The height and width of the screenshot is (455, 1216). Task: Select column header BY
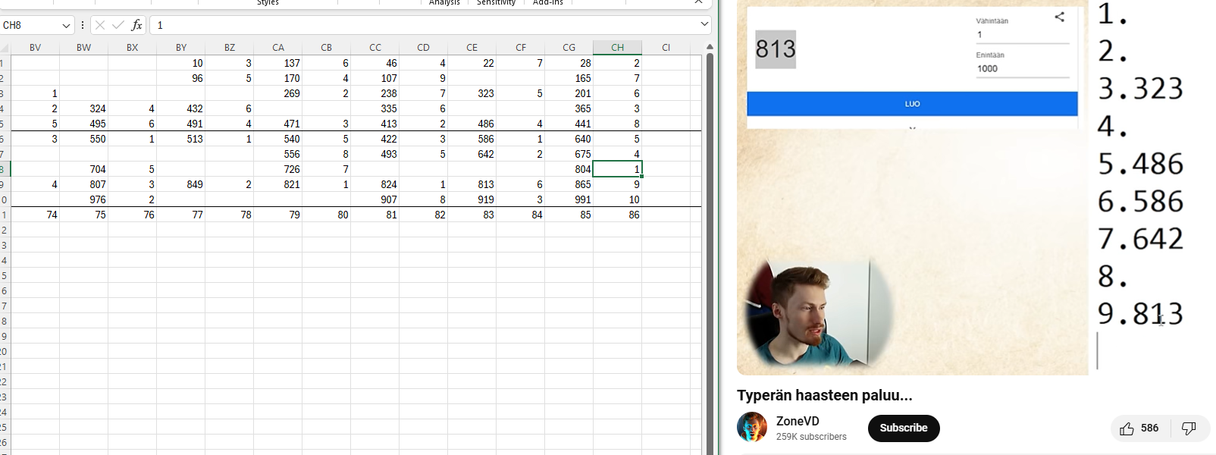(180, 47)
